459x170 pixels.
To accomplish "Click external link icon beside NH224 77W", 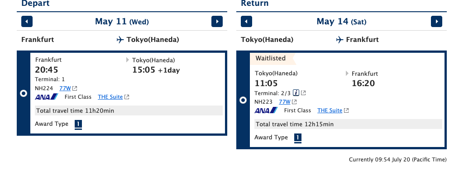I will (x=75, y=88).
